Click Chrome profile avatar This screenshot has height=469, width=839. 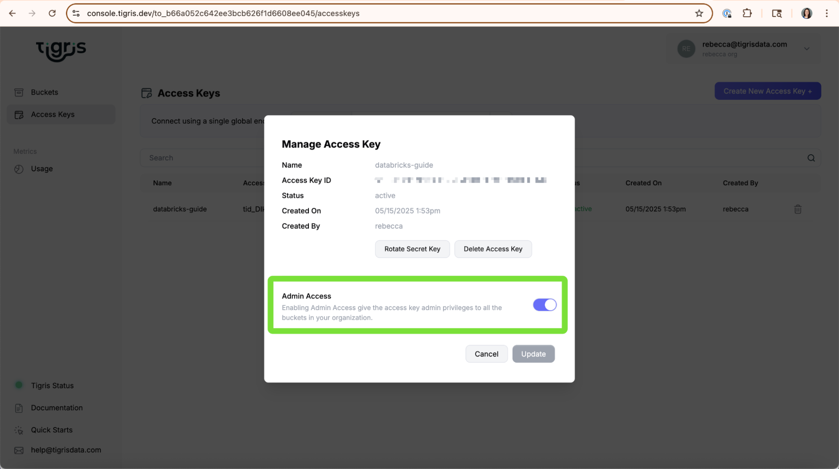[x=806, y=13]
